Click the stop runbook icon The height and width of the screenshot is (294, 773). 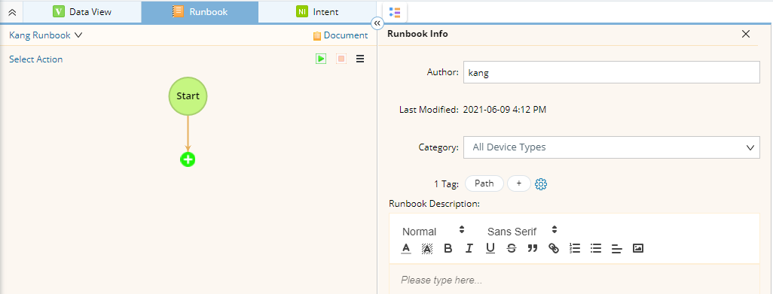tap(341, 59)
